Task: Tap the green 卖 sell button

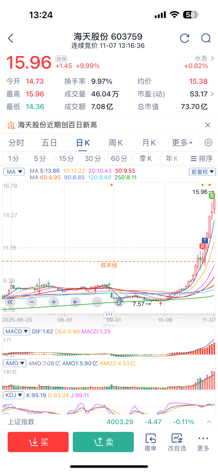Action: click(103, 442)
